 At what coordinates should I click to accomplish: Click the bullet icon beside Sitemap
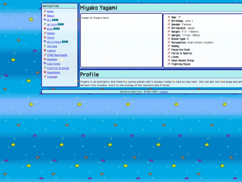tap(45, 76)
